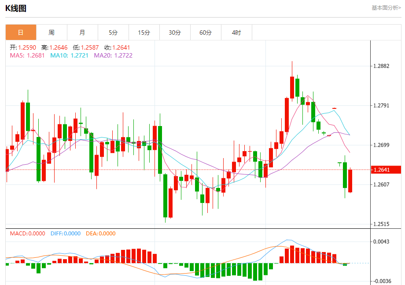Switch to the 周 weekly tab

[x=52, y=32]
